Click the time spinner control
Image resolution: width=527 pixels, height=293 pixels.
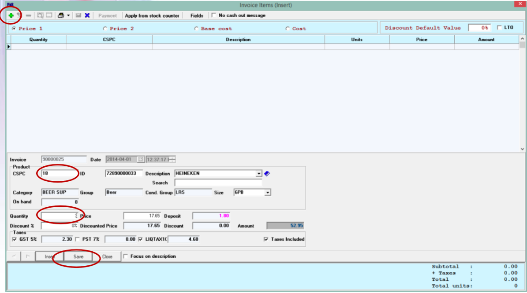pyautogui.click(x=172, y=159)
